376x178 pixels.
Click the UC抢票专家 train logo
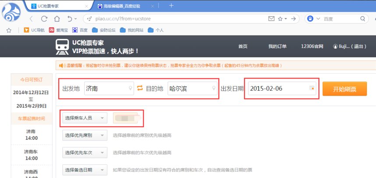(x=62, y=47)
